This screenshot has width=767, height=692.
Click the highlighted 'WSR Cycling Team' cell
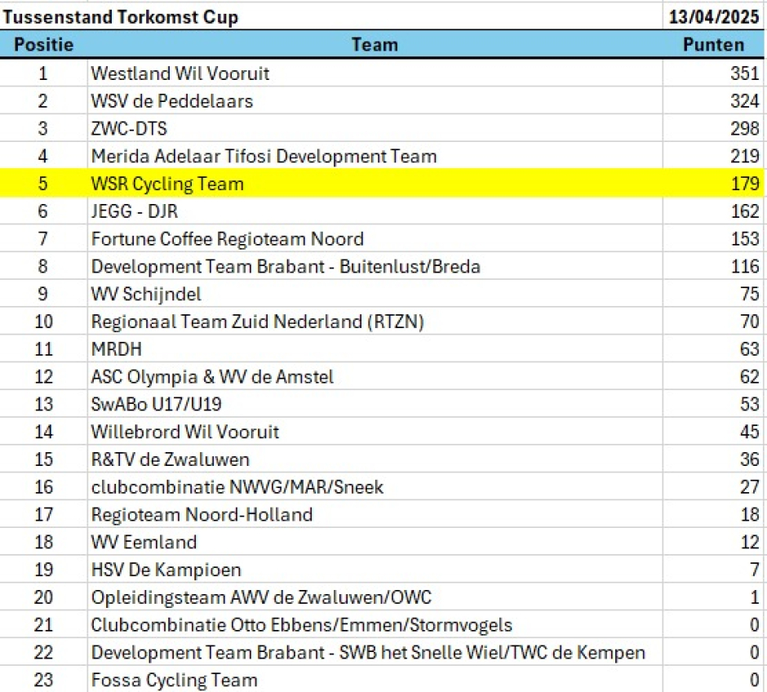click(x=167, y=184)
